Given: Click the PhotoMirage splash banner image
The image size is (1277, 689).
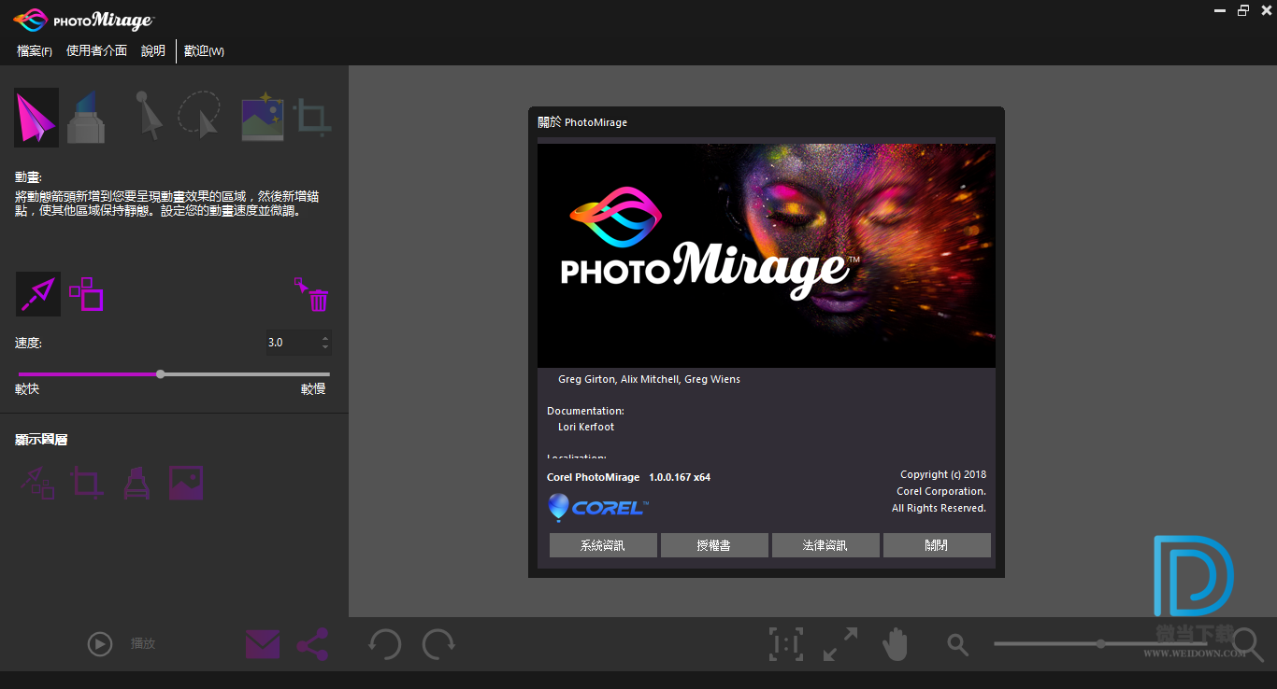Looking at the screenshot, I should (x=767, y=255).
